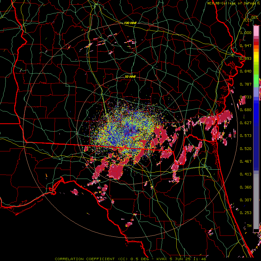The image size is (261, 261).
Task: Click the "(CC)" legend unit label
Action: pyautogui.click(x=248, y=20)
